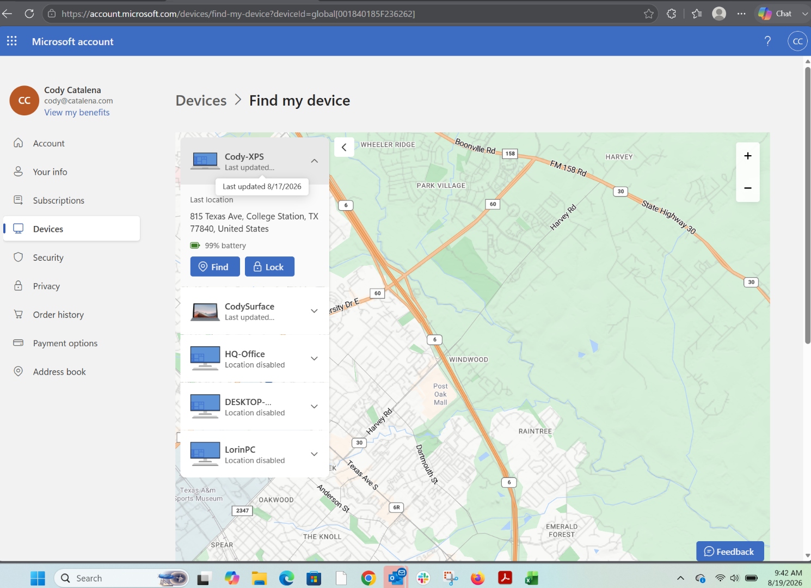Open browser settings and more menu
The width and height of the screenshot is (811, 588).
[741, 14]
